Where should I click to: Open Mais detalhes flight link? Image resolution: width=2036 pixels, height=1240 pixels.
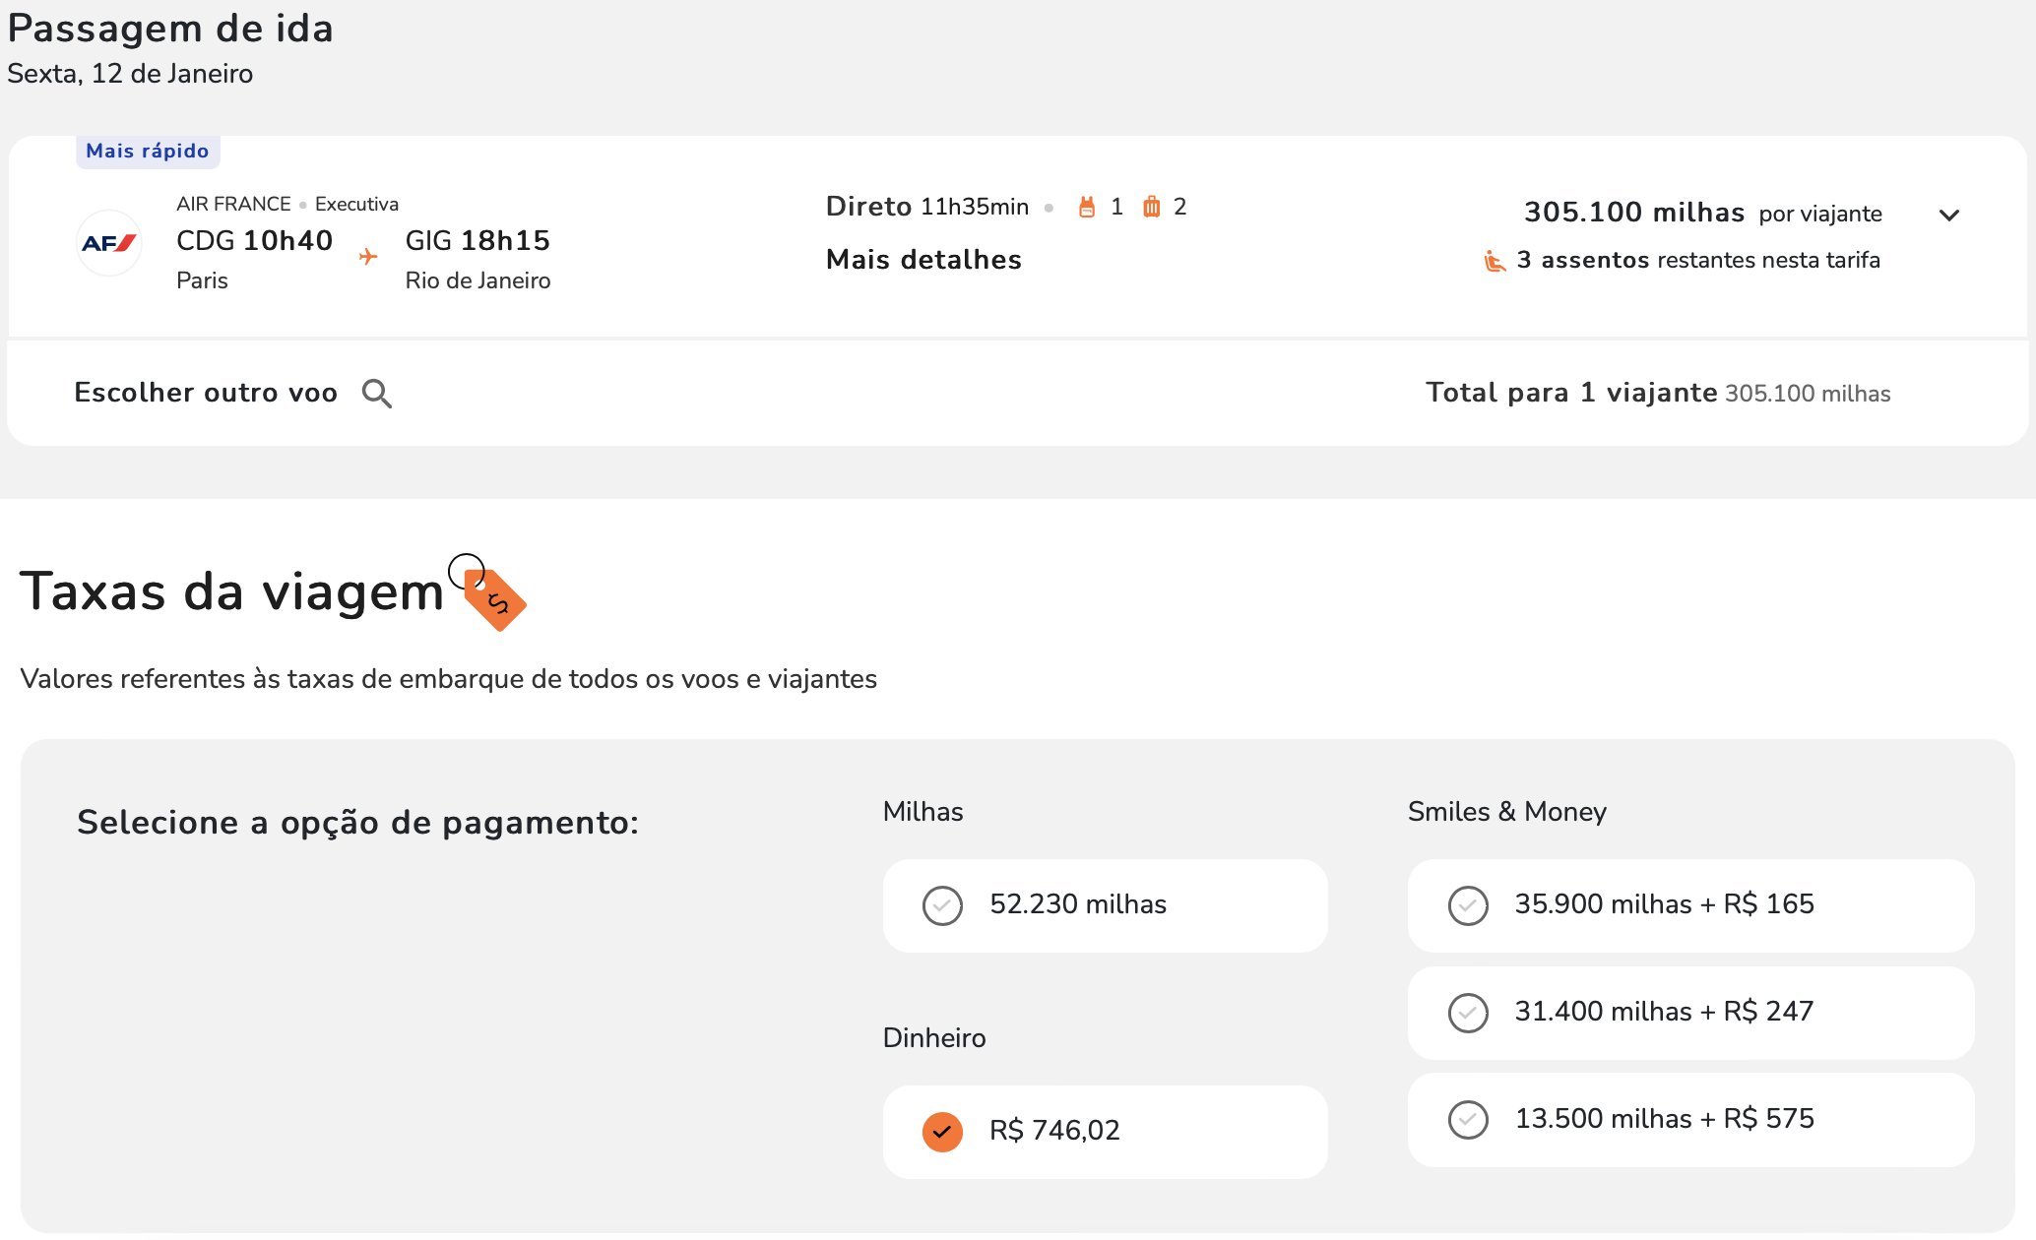tap(923, 260)
